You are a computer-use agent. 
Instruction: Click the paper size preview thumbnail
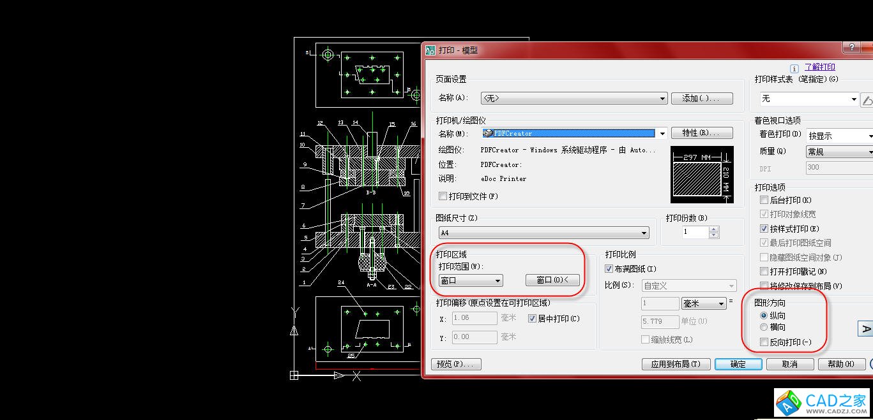pyautogui.click(x=702, y=174)
